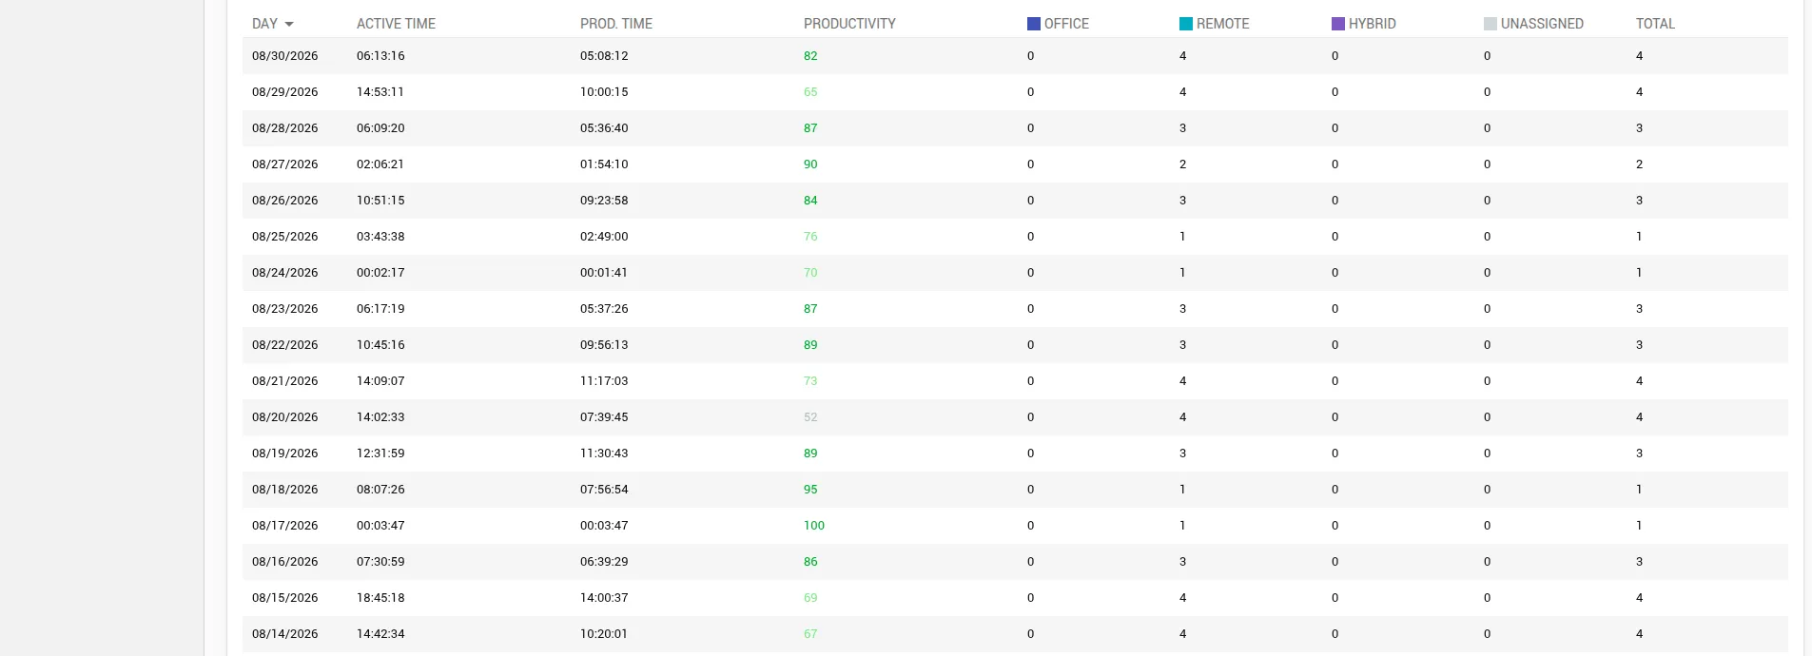Screen dimensions: 1812x656
Task: Click prod. time value 10:00:15
Action: click(604, 92)
